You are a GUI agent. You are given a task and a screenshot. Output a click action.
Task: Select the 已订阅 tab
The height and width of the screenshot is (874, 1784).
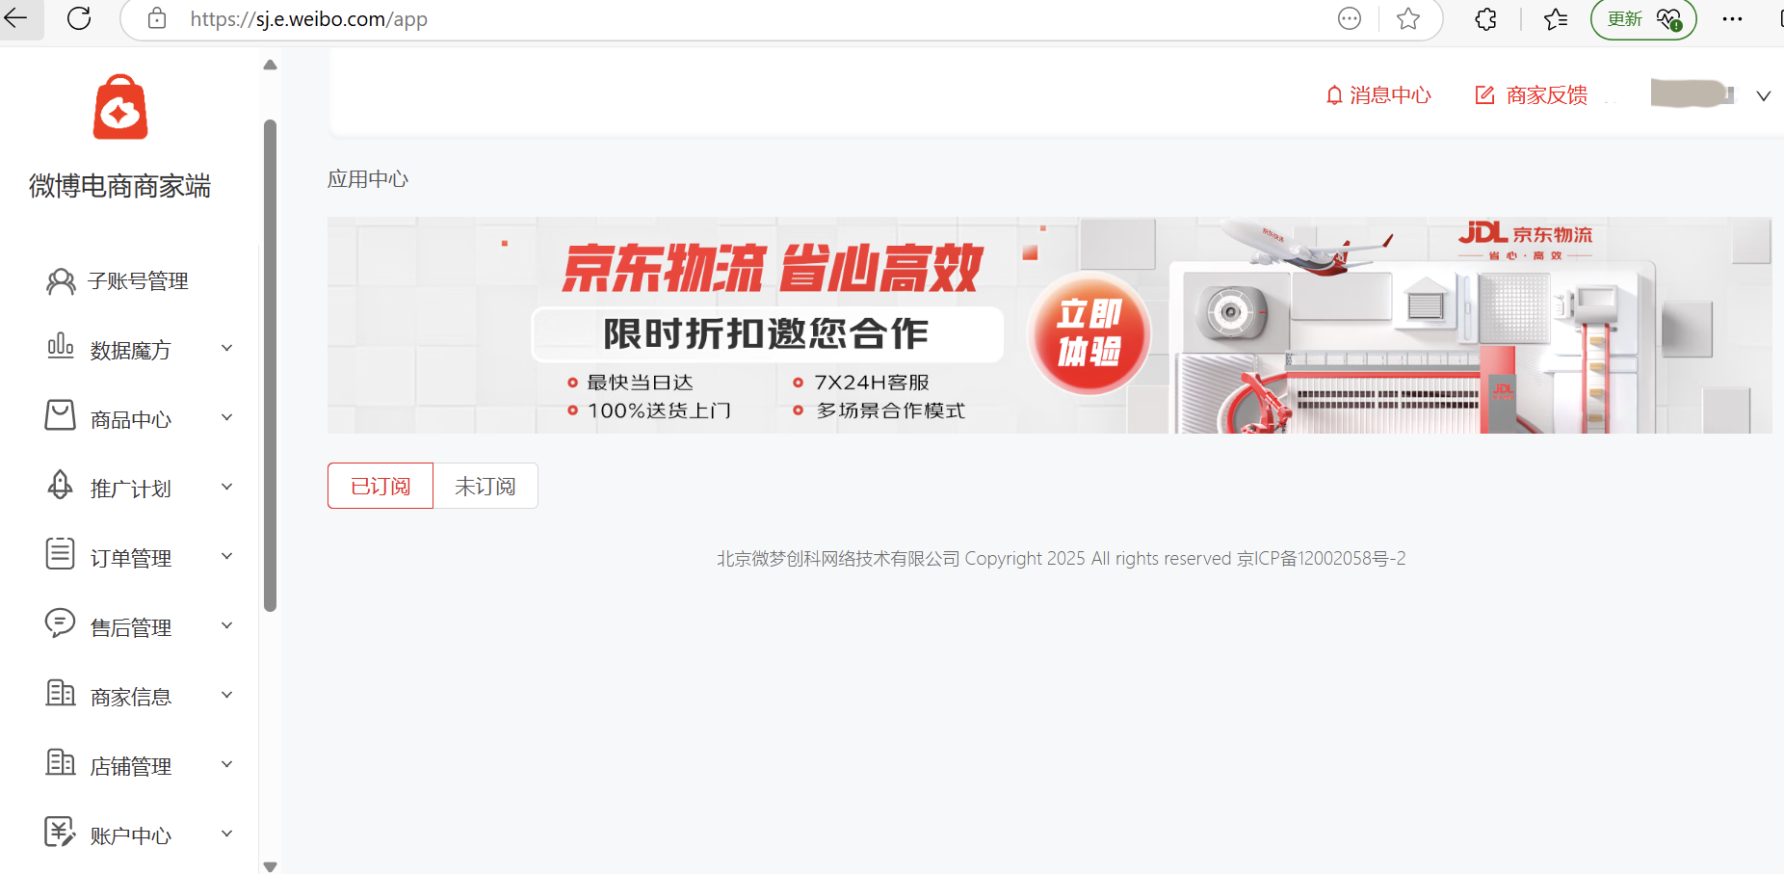[380, 486]
